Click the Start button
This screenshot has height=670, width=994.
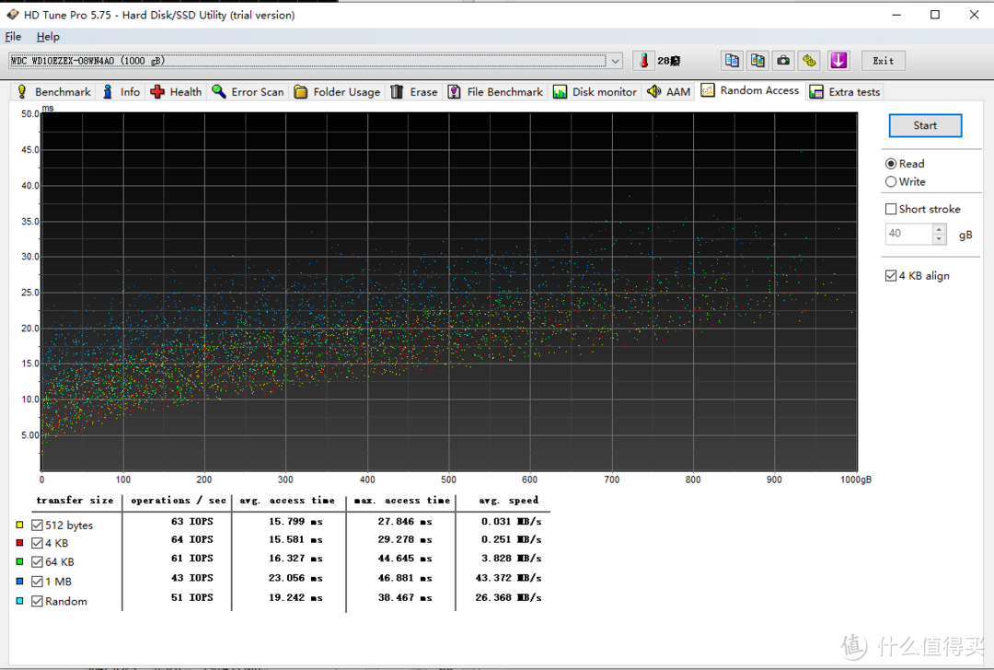click(x=925, y=125)
